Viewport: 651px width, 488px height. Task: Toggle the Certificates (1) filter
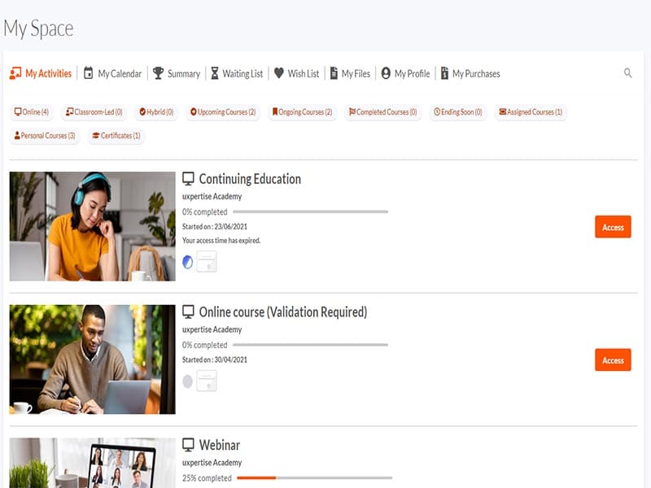pos(116,136)
